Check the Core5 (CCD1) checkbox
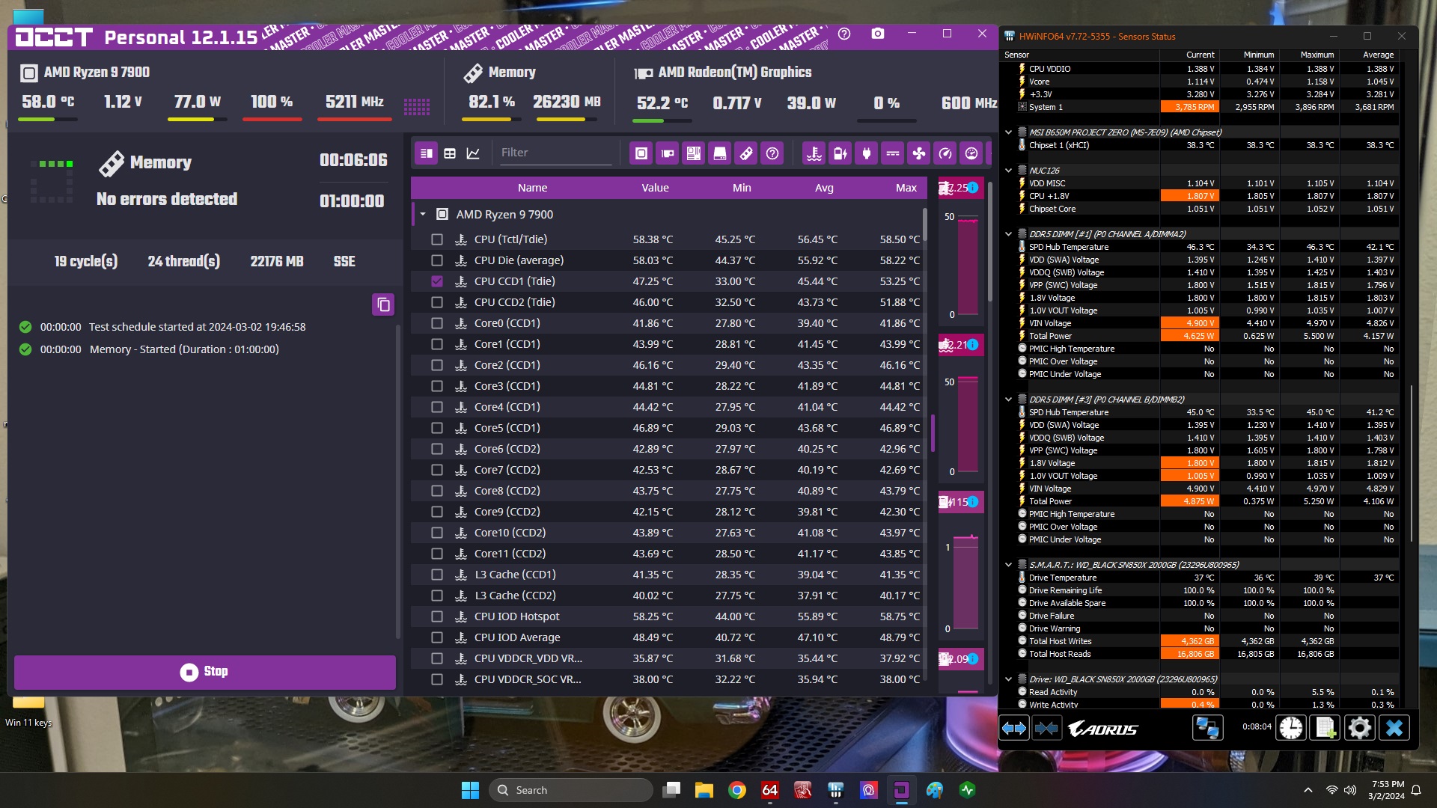Viewport: 1437px width, 808px height. pyautogui.click(x=437, y=428)
